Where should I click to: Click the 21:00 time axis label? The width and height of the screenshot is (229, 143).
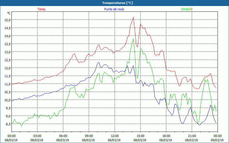192,136
